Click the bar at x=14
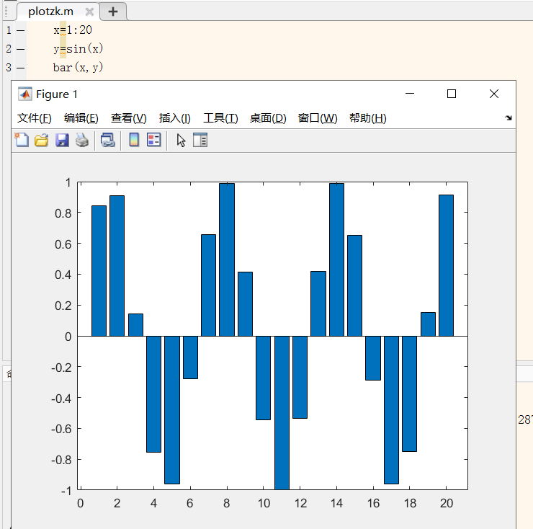Screen dimensions: 533x529 pyautogui.click(x=336, y=259)
